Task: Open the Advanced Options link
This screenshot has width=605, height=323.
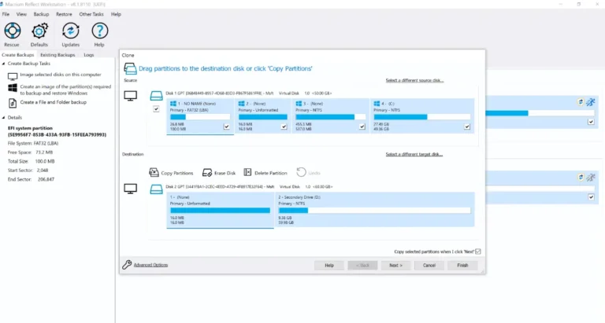Action: pyautogui.click(x=150, y=265)
